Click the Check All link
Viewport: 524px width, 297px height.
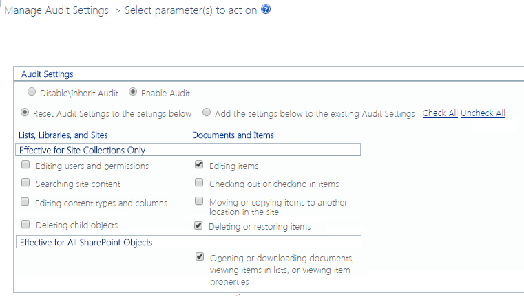tap(440, 113)
